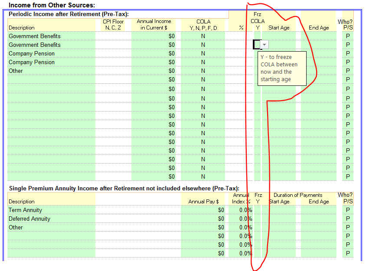Click Term Annuity Frz Y cell
Viewport: 366px width, 271px height.
[258, 210]
